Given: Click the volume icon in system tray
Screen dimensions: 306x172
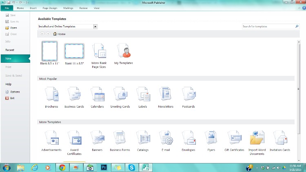Looking at the screenshot, I should click(279, 168).
